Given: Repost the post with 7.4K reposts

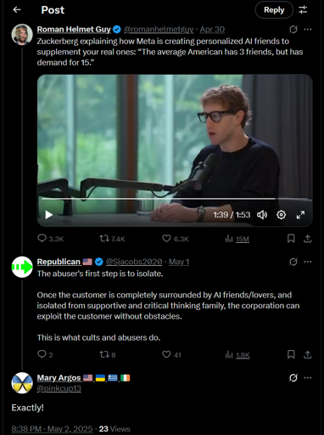Looking at the screenshot, I should [x=104, y=239].
